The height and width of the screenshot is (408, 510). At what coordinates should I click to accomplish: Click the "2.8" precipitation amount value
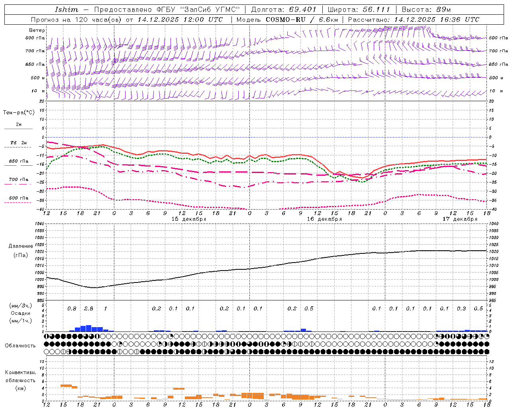coord(88,308)
